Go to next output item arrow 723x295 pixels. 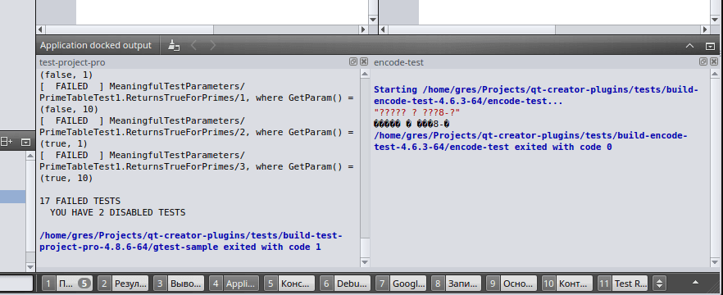(212, 45)
